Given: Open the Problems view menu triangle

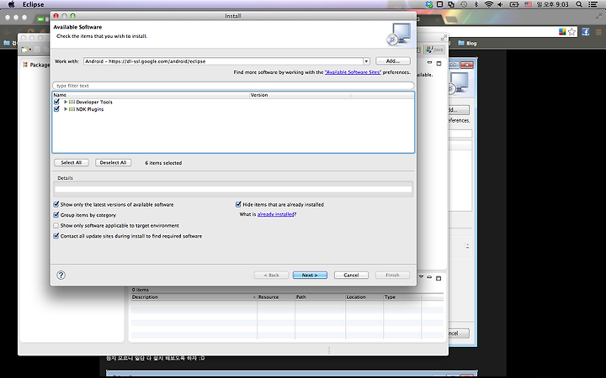Looking at the screenshot, I should [x=422, y=276].
